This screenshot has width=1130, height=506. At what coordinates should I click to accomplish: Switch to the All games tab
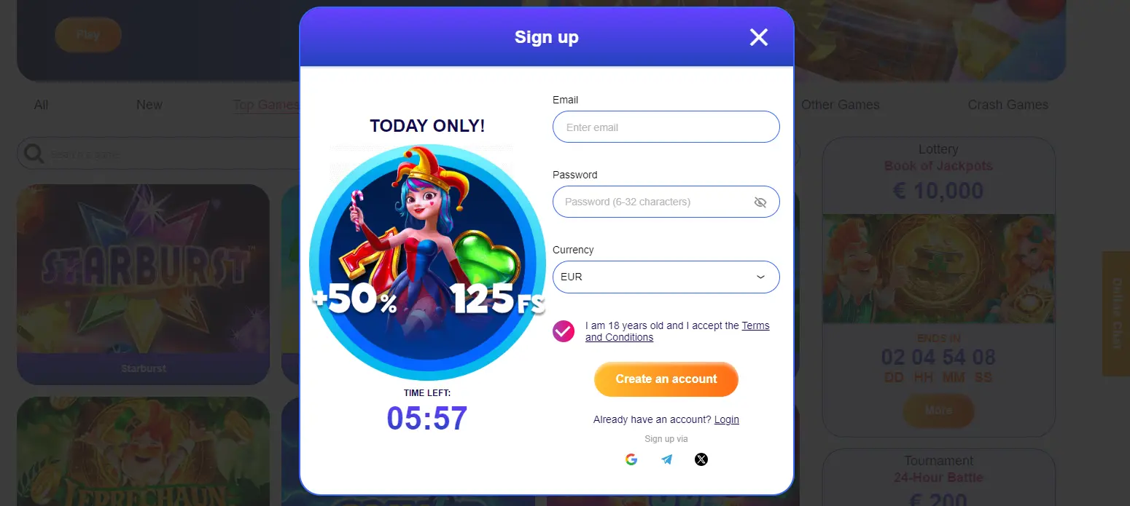(x=42, y=105)
